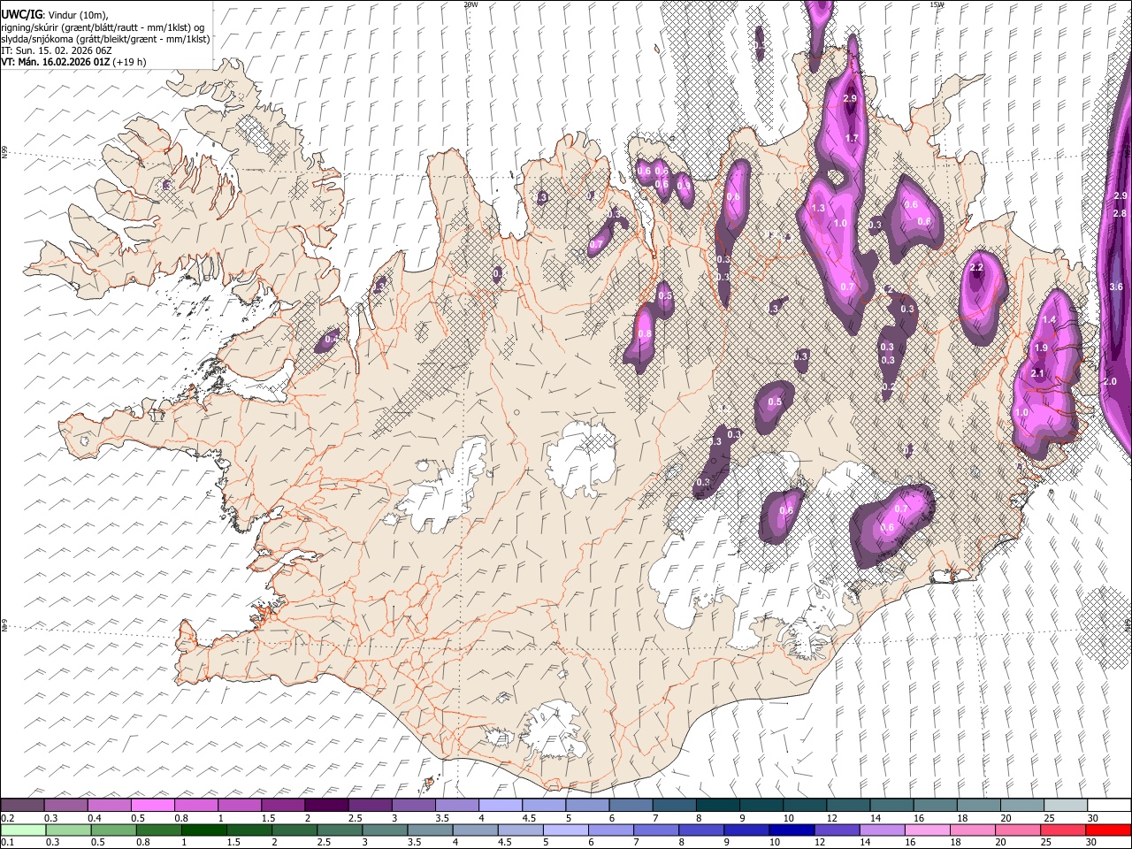Click the dark teal 8 swatch in the snow legend
1132x849 pixels.
(718, 806)
